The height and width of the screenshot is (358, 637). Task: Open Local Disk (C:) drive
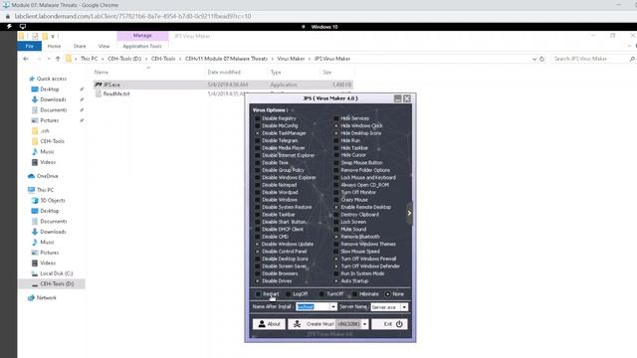tap(56, 273)
